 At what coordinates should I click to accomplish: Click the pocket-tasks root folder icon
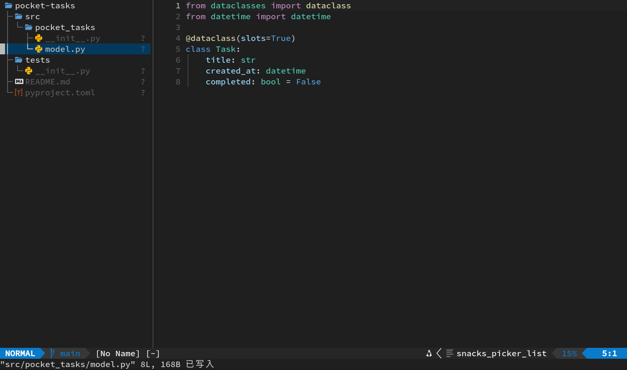8,6
